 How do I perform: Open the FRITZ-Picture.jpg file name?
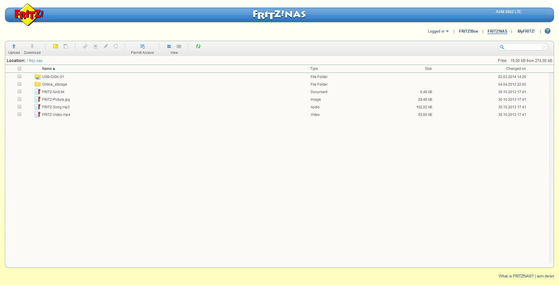56,100
